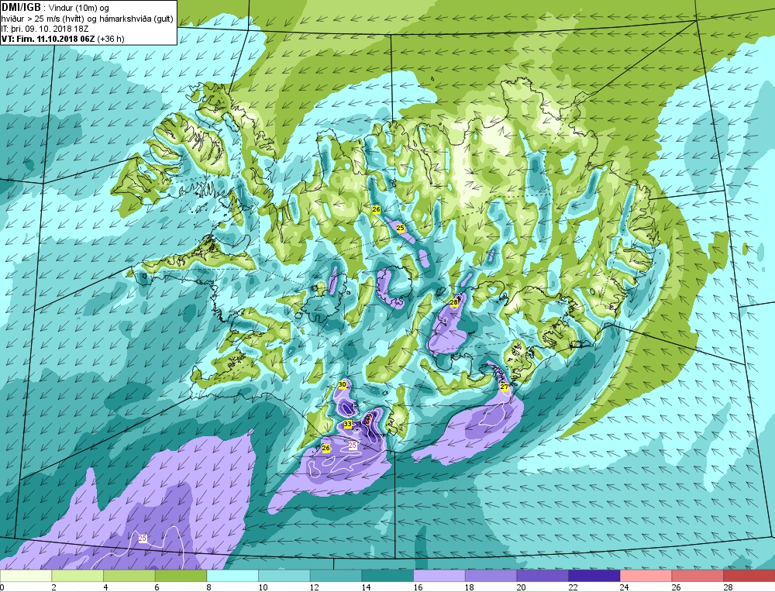The image size is (775, 592).
Task: Click the yellow '26' label below the '33' label
Action: click(x=325, y=448)
